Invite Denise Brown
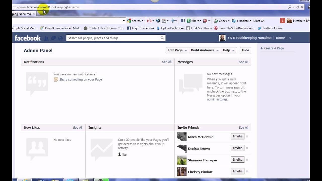This screenshot has width=322, height=181. coord(237,148)
